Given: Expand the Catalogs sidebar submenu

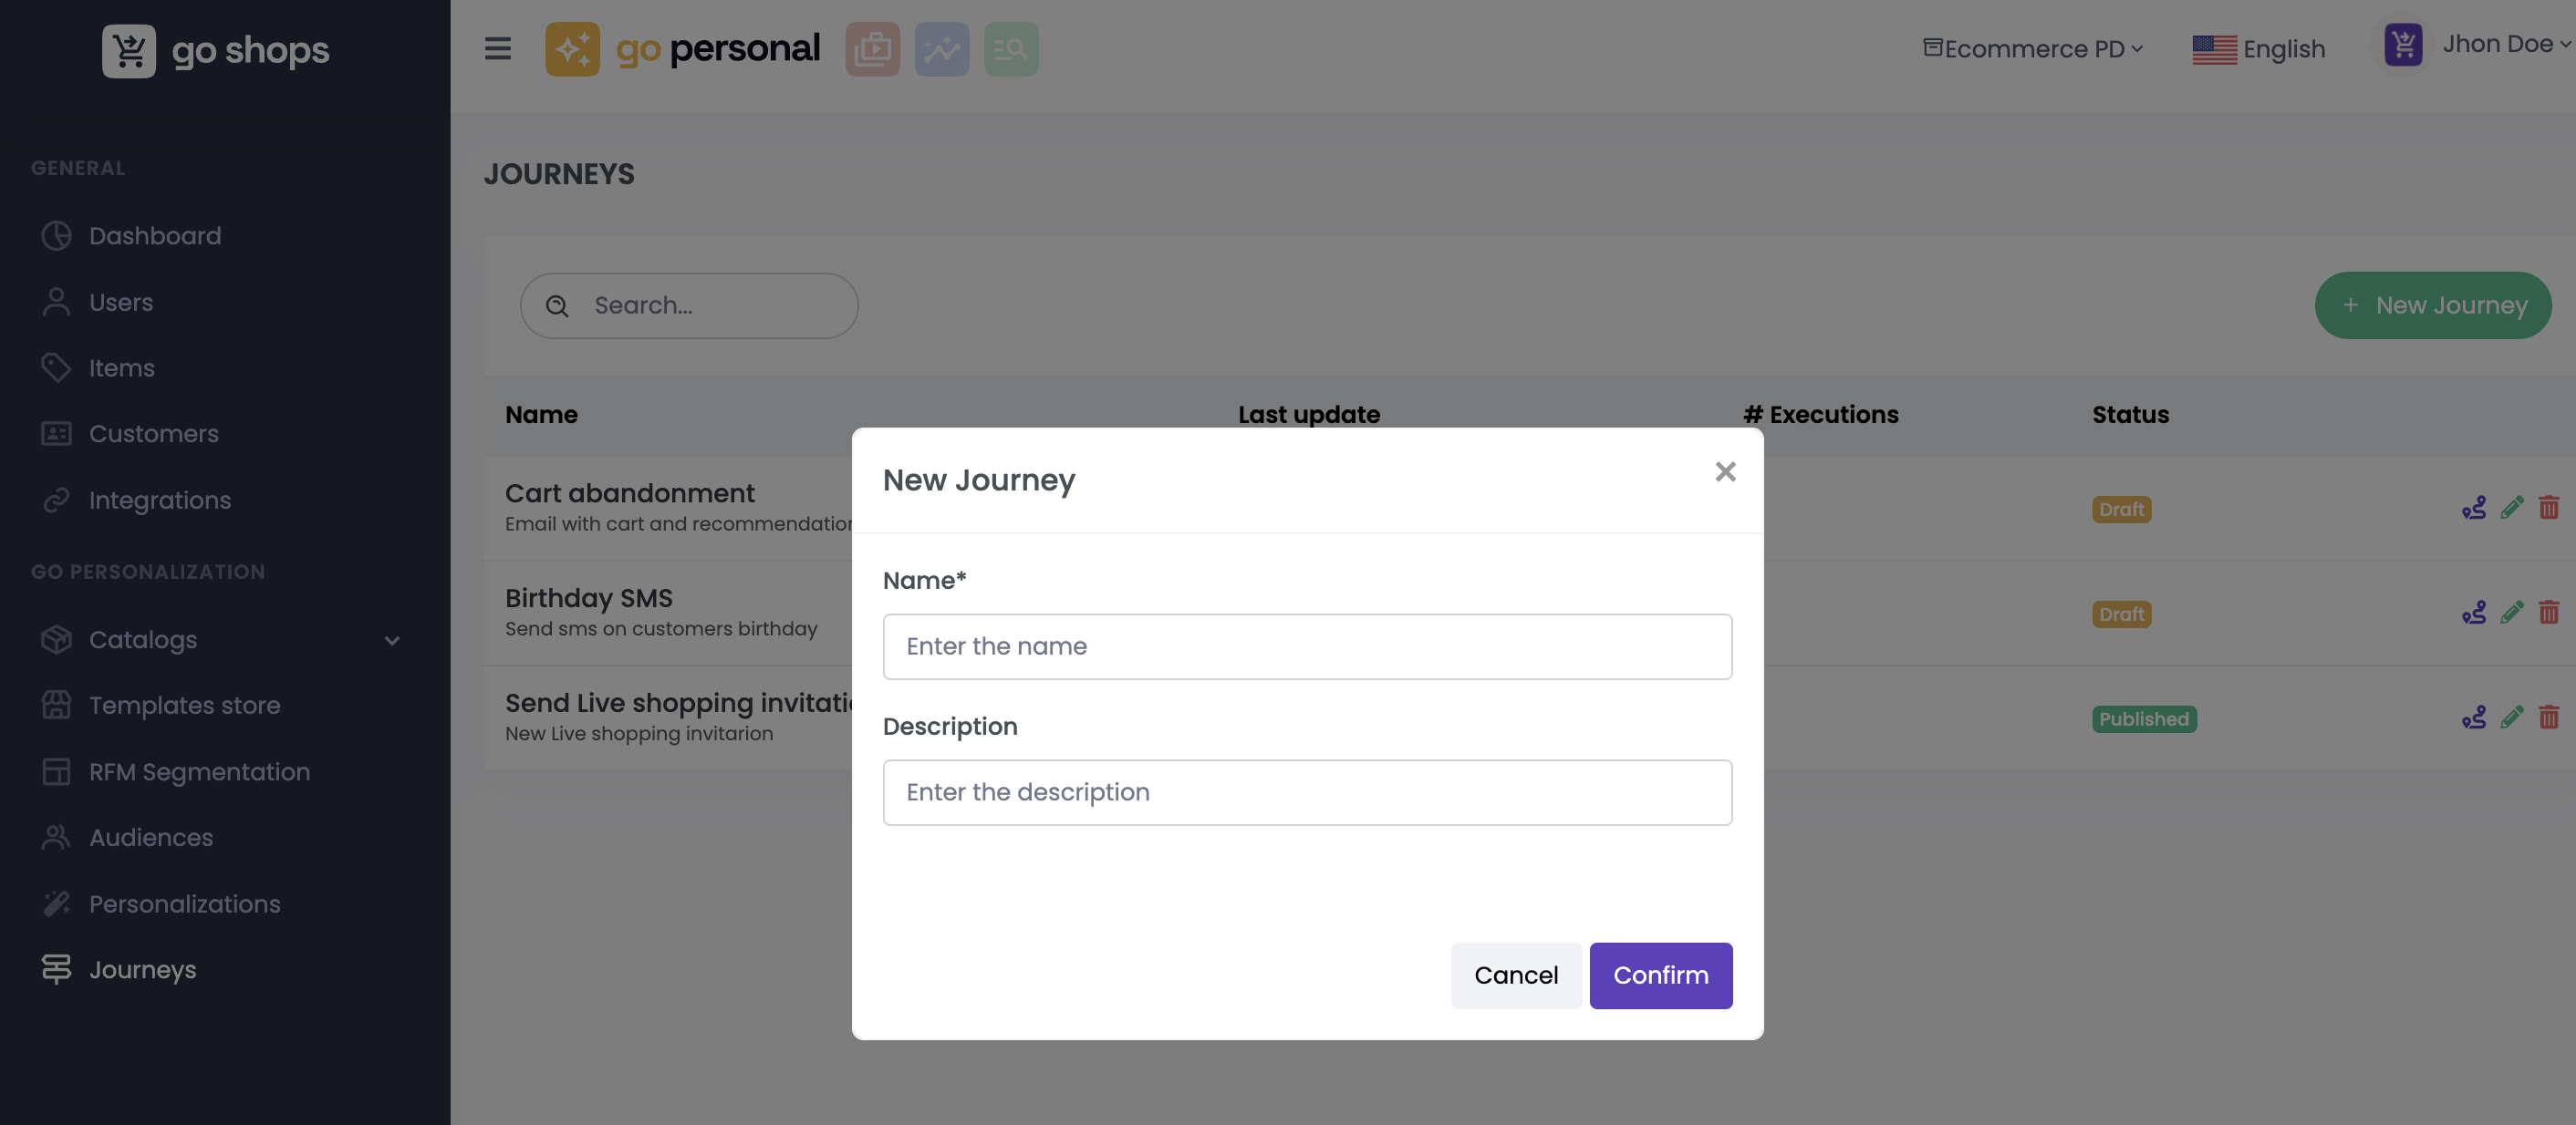Looking at the screenshot, I should pos(391,640).
